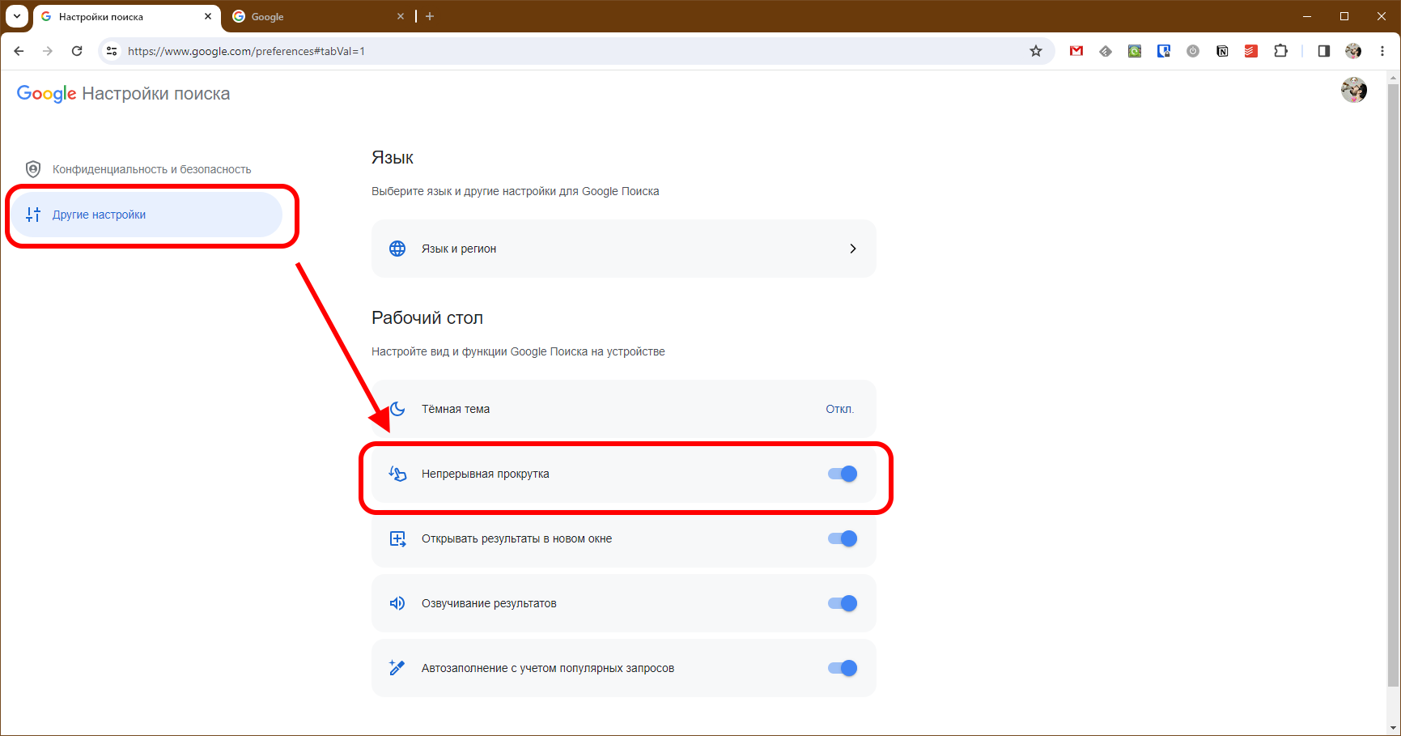Open the Chrome three-dot menu
Image resolution: width=1401 pixels, height=736 pixels.
coord(1382,51)
